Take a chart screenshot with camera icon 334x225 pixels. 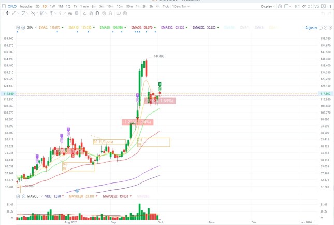297,6
